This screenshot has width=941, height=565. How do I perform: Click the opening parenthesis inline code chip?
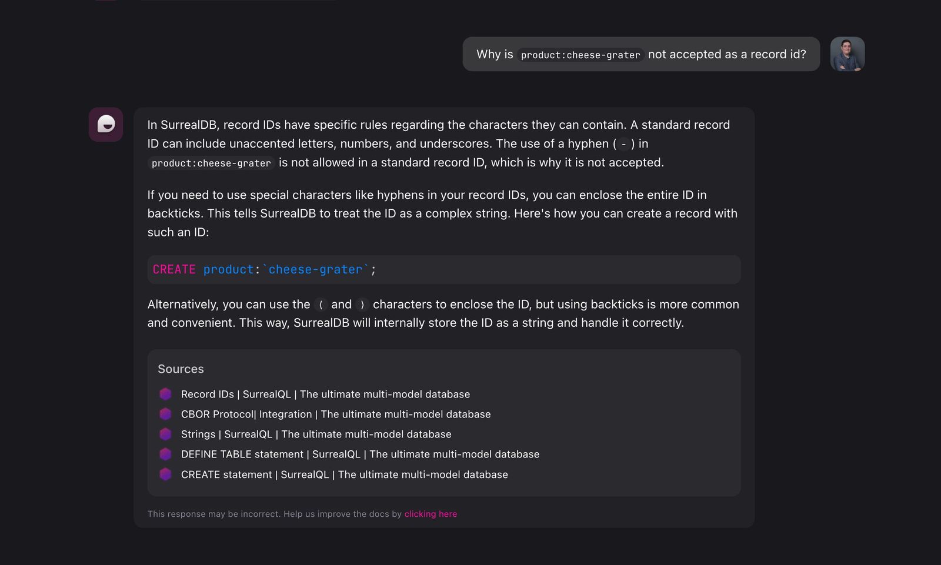pos(321,305)
